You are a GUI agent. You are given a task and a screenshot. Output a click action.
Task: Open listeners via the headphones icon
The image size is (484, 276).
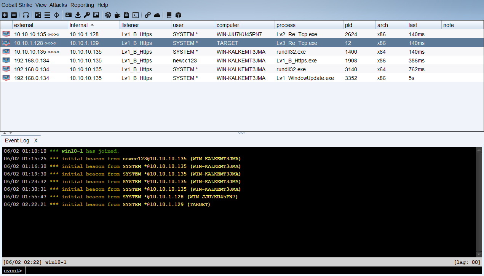point(26,15)
